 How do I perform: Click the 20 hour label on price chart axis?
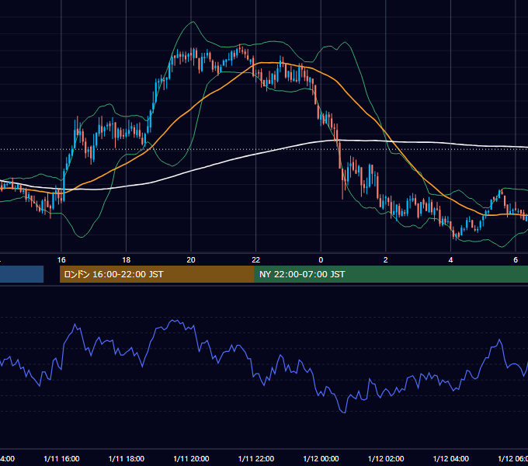191,260
